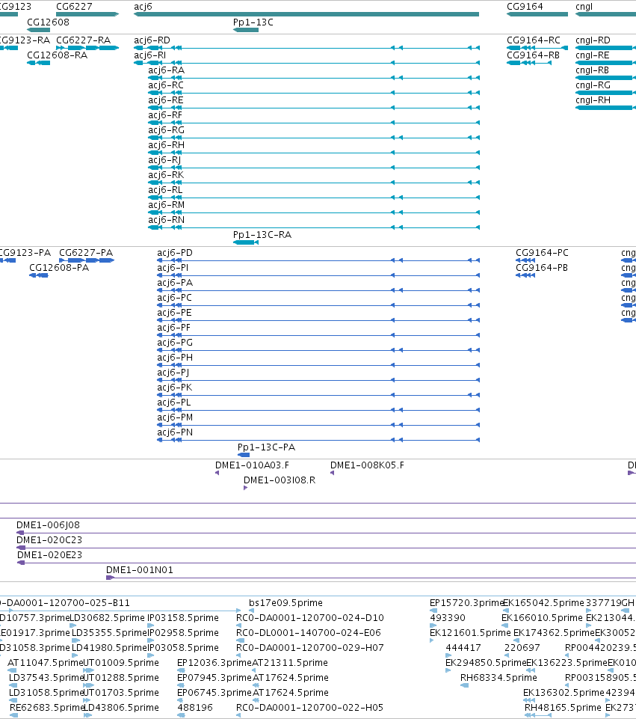Select the cngl gene label

coord(584,7)
